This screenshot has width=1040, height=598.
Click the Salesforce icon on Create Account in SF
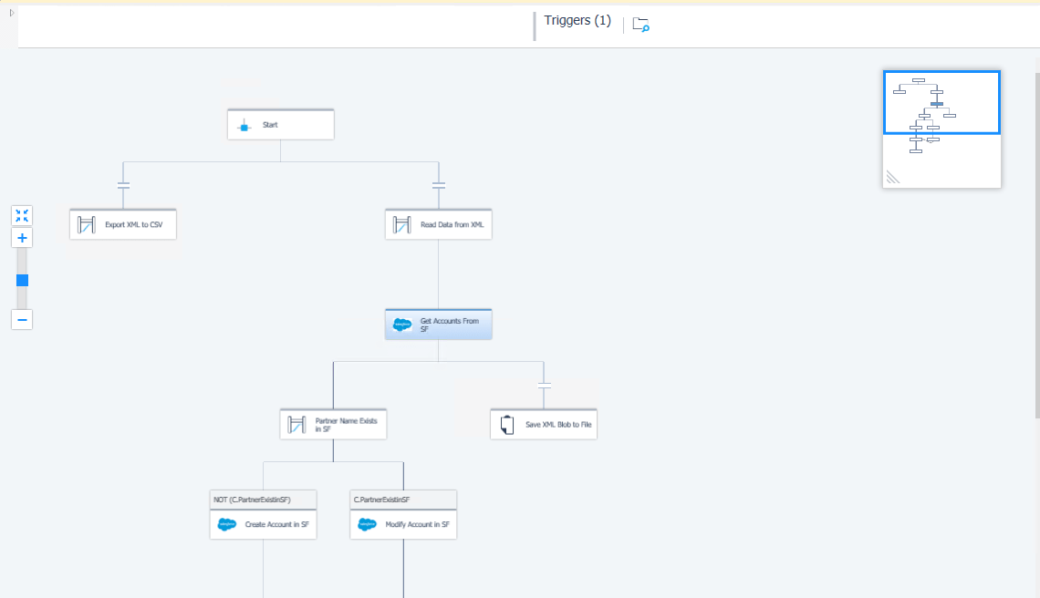[227, 524]
